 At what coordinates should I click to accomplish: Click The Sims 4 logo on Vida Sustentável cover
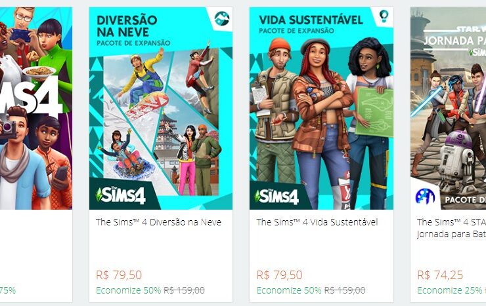coord(276,197)
